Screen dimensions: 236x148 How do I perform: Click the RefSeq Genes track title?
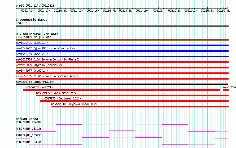pos(27,119)
